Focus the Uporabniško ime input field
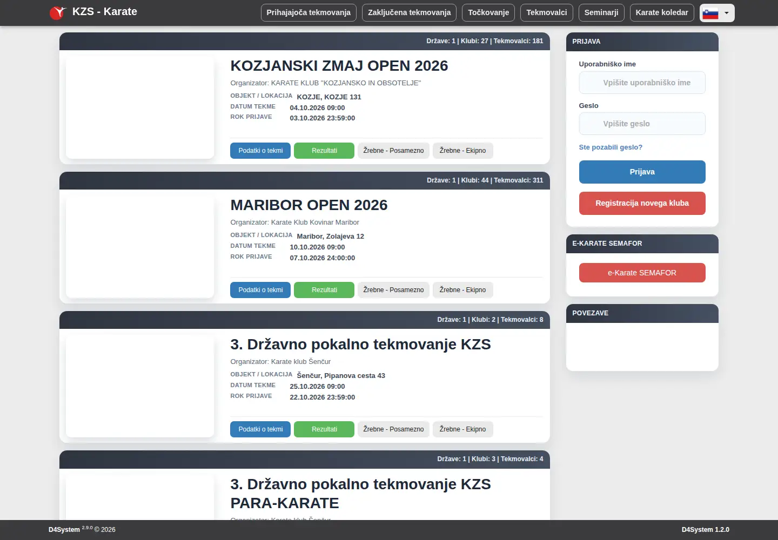The width and height of the screenshot is (778, 540). (x=642, y=83)
